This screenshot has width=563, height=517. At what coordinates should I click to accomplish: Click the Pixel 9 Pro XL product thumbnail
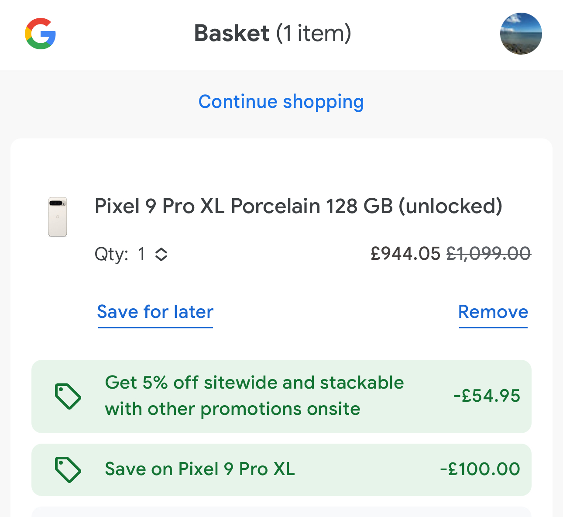[58, 217]
